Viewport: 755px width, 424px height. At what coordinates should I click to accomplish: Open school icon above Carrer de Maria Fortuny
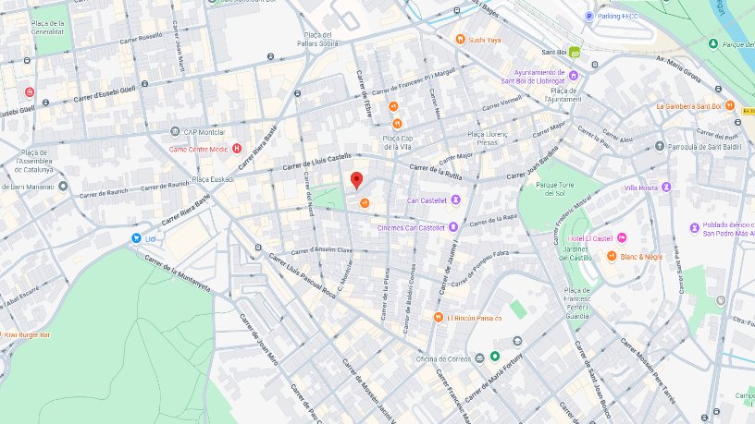(x=517, y=341)
